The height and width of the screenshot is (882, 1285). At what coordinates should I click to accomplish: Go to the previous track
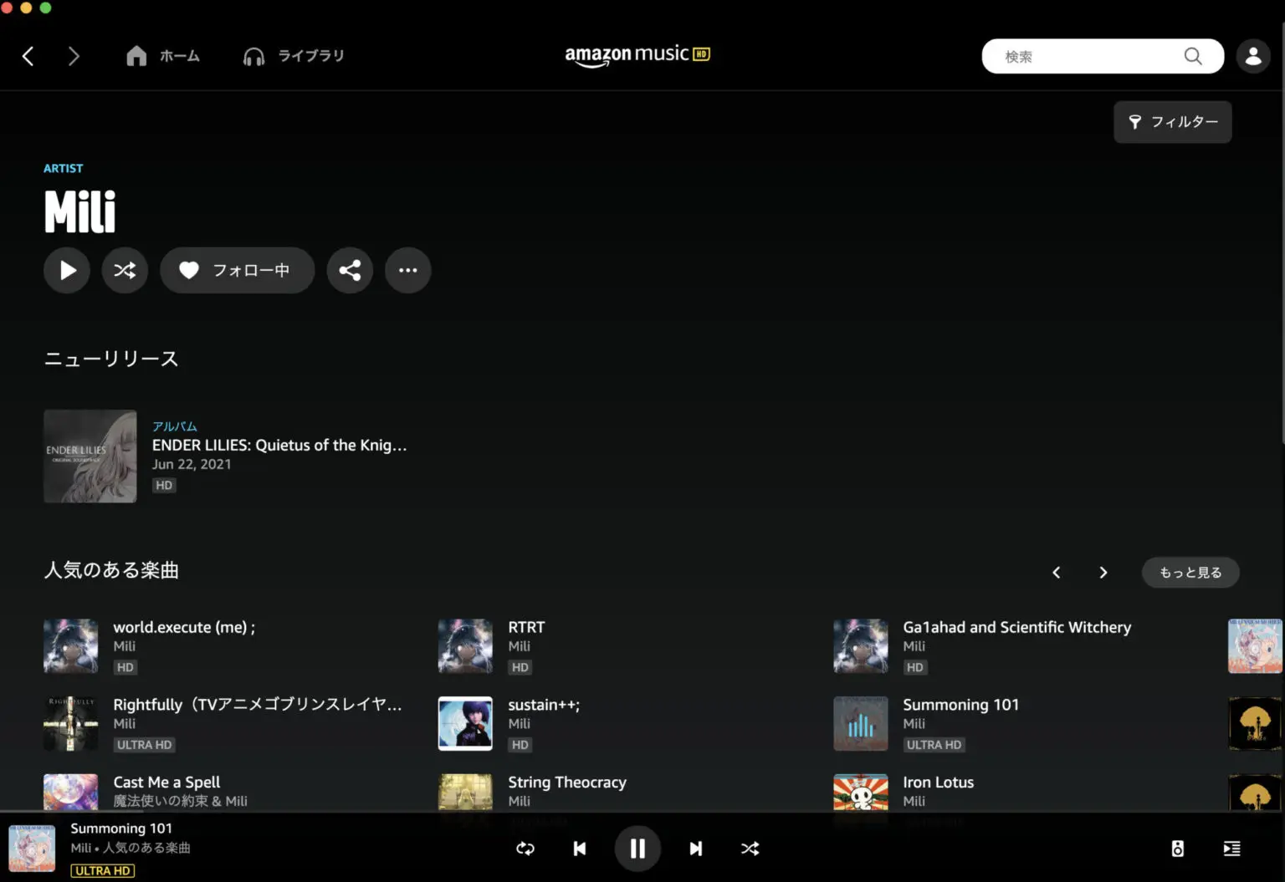pos(579,849)
